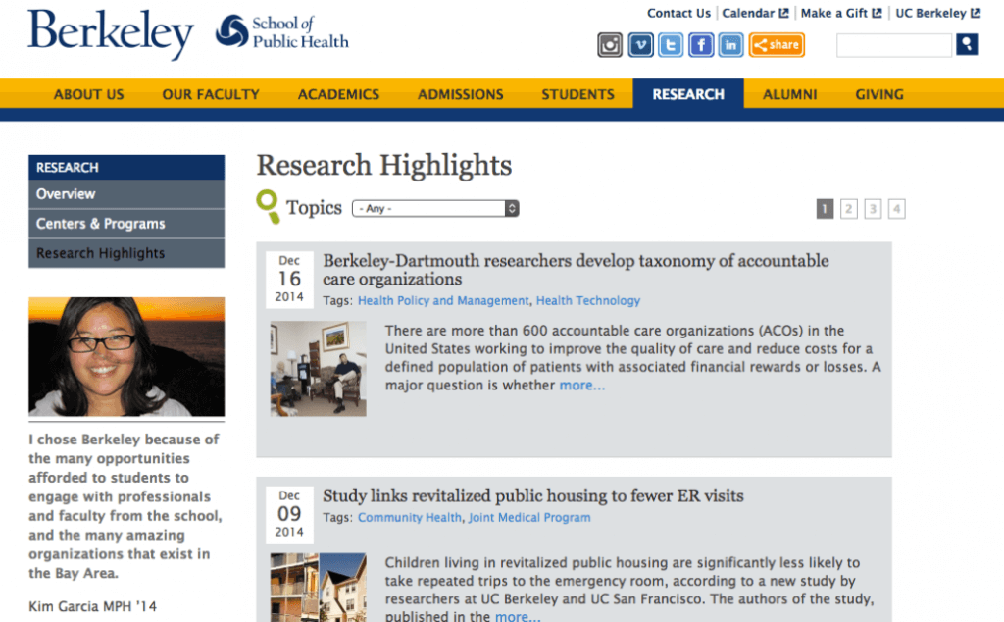The width and height of the screenshot is (1004, 622).
Task: Go to results page 4
Action: (896, 209)
